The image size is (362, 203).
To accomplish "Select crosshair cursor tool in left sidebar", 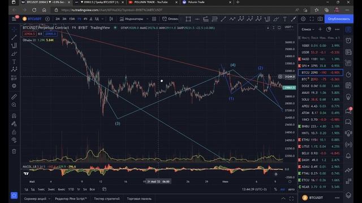I will 14,29.
